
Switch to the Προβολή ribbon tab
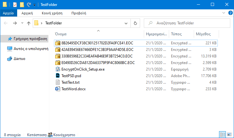tap(79, 13)
